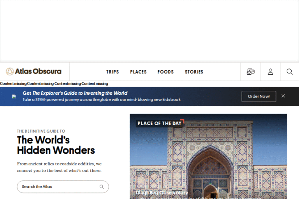Image resolution: width=299 pixels, height=199 pixels.
Task: Click the first Content missing text
Action: (x=13, y=84)
